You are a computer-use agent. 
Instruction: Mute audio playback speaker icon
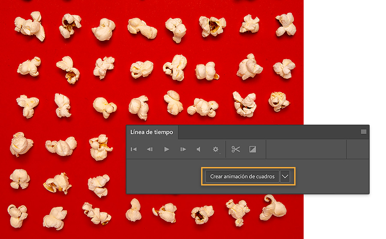pyautogui.click(x=199, y=149)
